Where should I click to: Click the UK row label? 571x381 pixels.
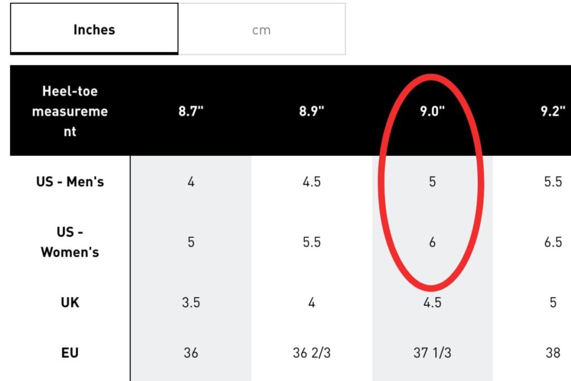click(70, 302)
